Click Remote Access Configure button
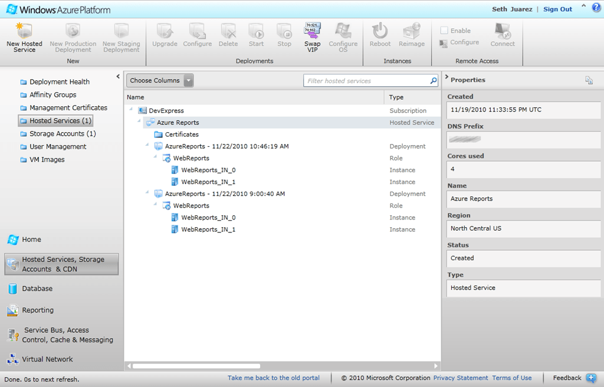The height and width of the screenshot is (387, 604). point(459,42)
